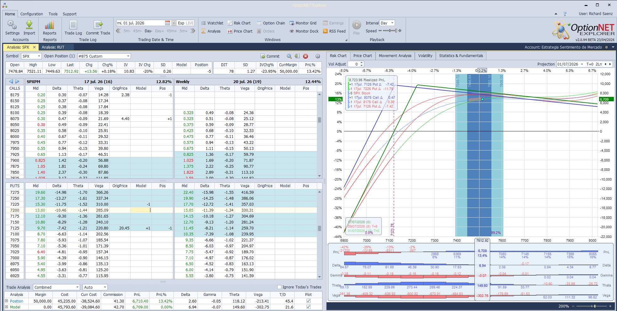
Task: Open the Trade Log icon
Action: pos(73,25)
